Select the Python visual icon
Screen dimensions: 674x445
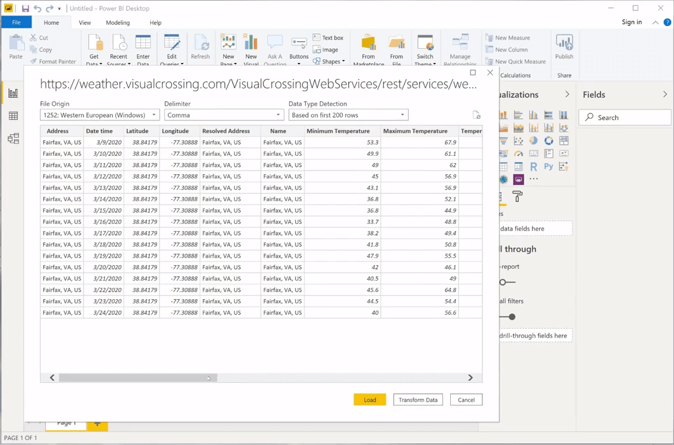click(x=548, y=167)
